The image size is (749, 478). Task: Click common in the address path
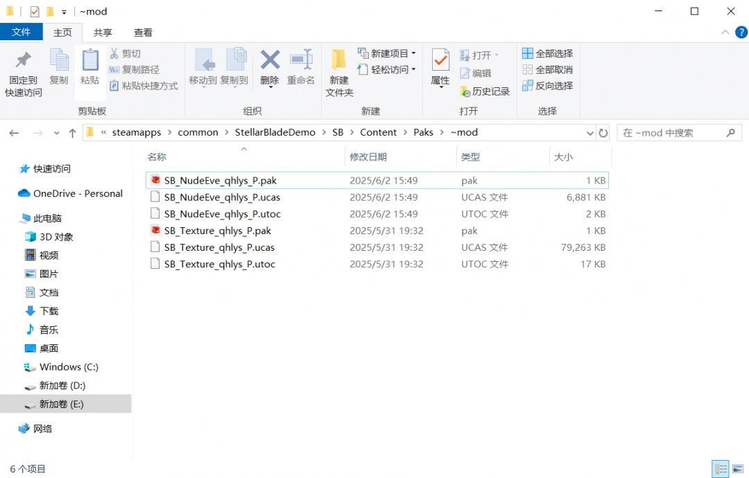(x=198, y=132)
